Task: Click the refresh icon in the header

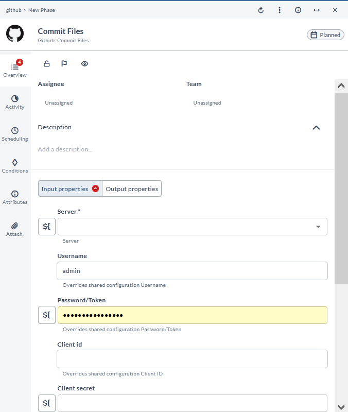Action: 261,10
